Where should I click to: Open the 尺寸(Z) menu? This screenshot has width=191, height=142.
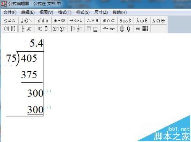(x=101, y=13)
